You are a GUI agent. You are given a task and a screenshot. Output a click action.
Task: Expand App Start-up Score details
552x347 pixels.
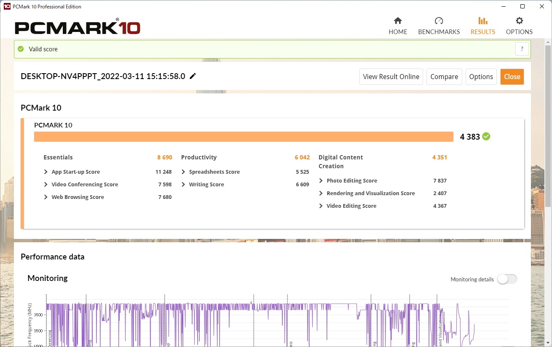[x=46, y=172]
